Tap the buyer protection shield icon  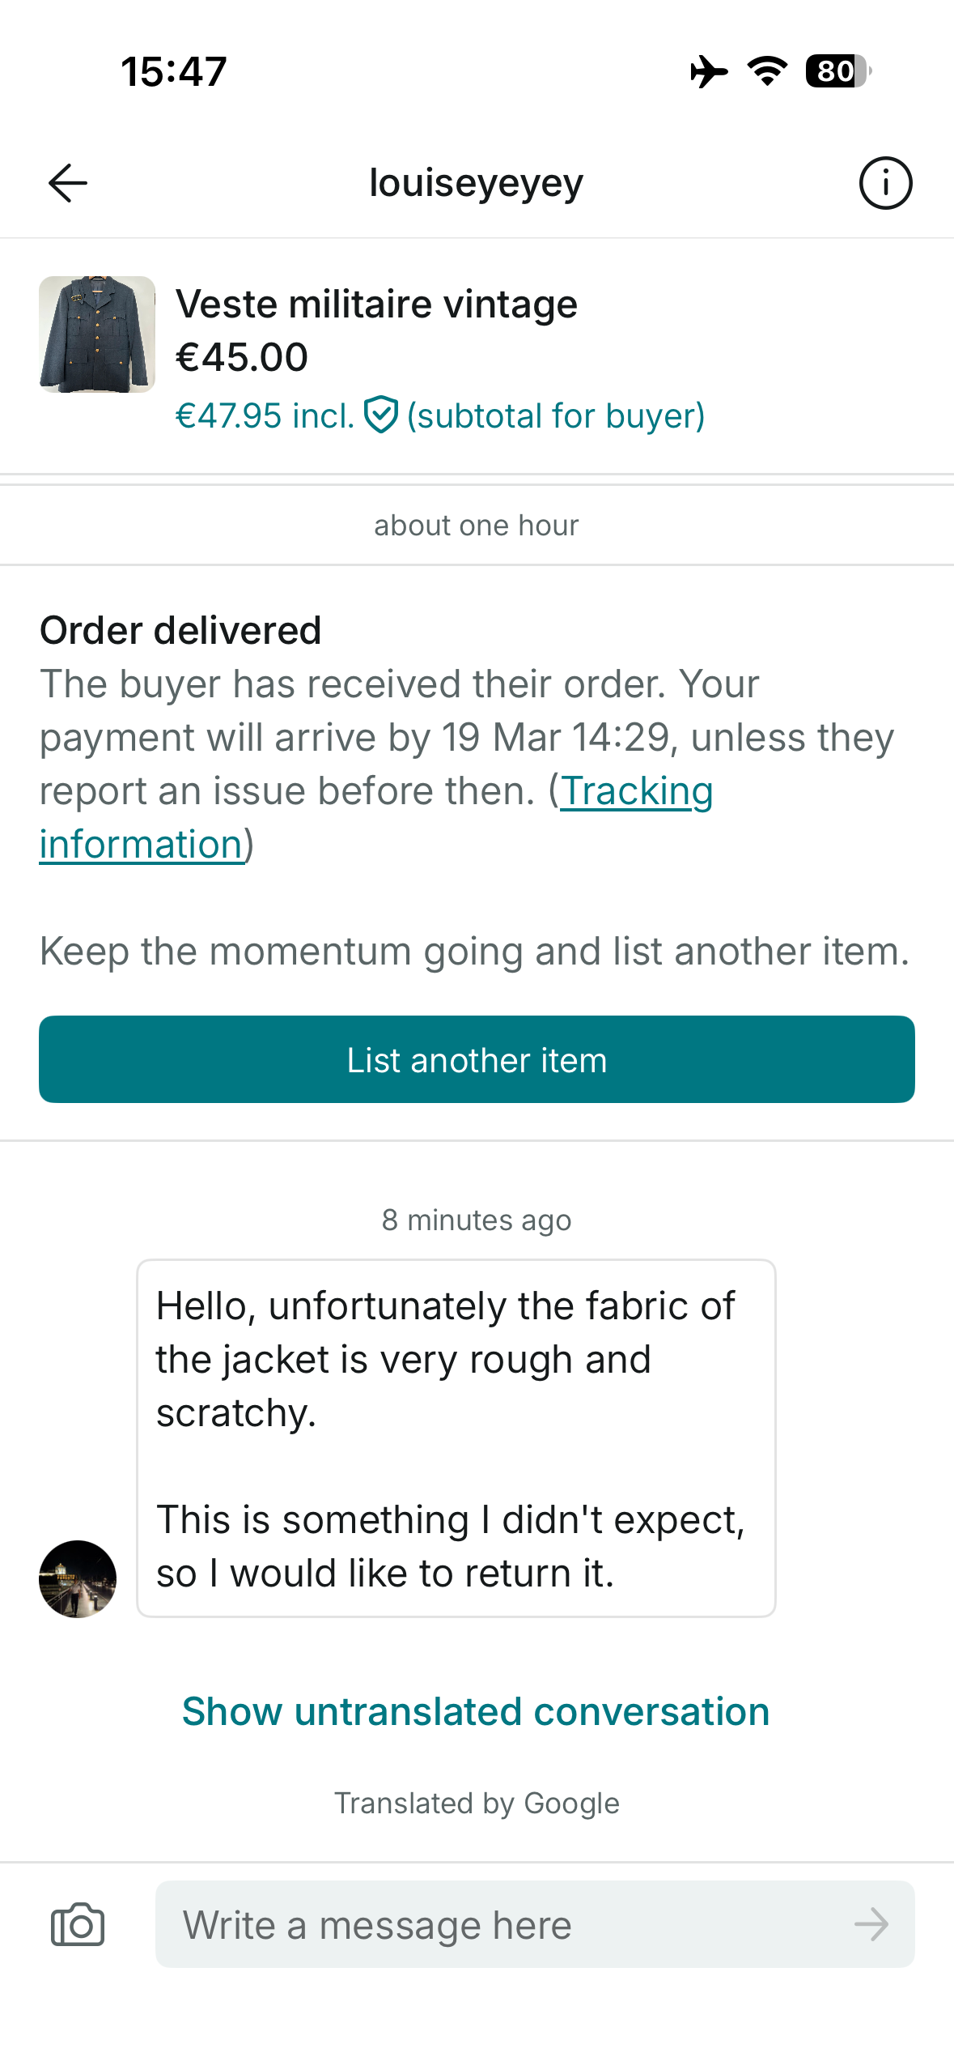click(x=380, y=415)
